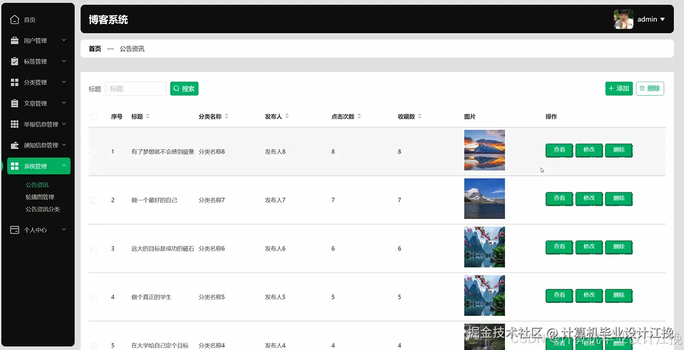Screen dimensions: 684x350
Task: Click the 发布人5 cell
Action: pyautogui.click(x=275, y=297)
